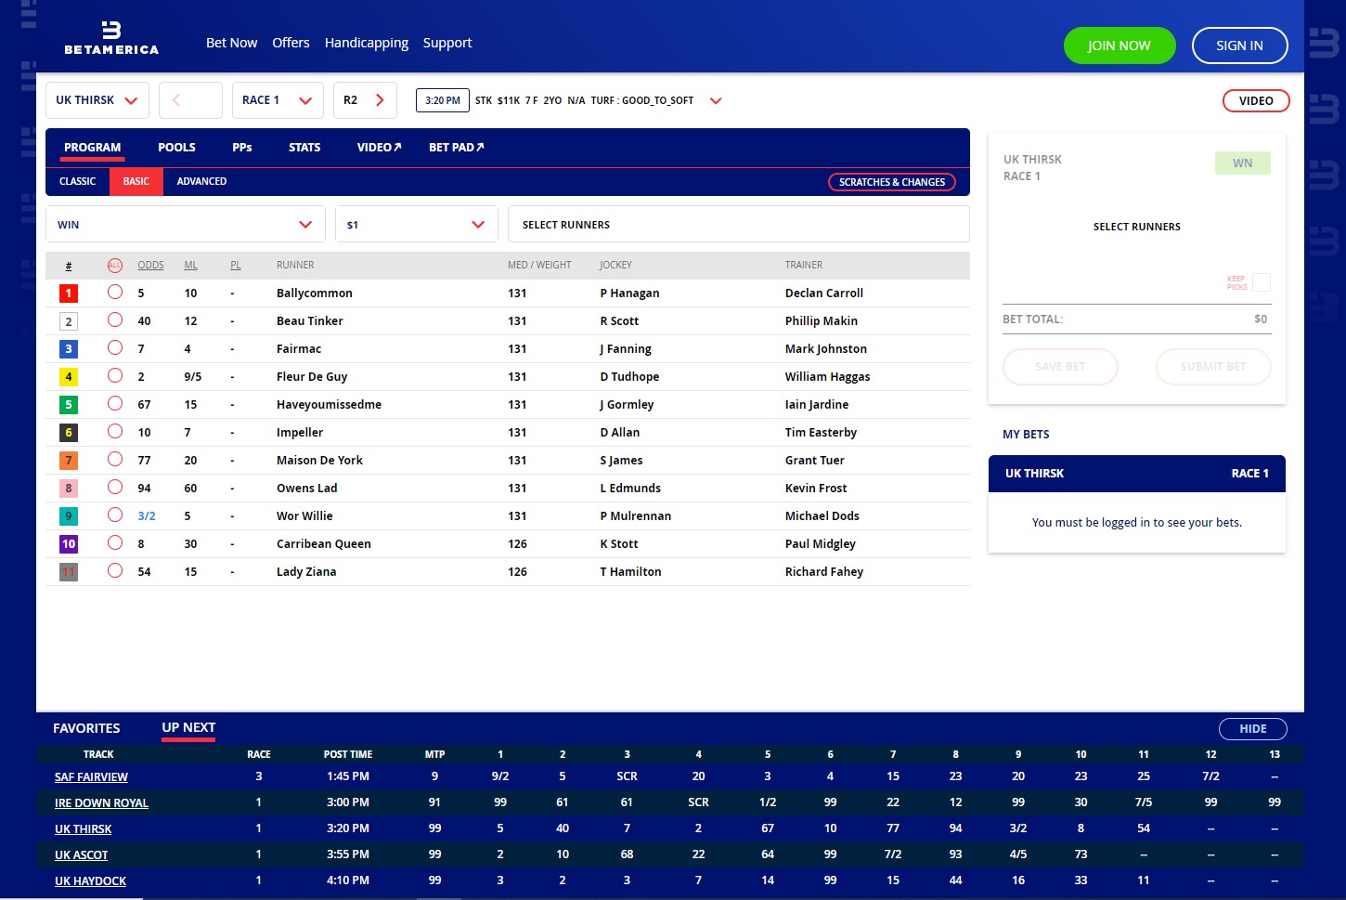Check the Keep Picks checkbox
The height and width of the screenshot is (900, 1346).
tap(1262, 282)
